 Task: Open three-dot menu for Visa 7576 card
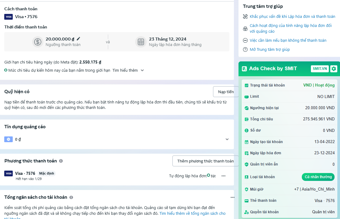point(223,176)
